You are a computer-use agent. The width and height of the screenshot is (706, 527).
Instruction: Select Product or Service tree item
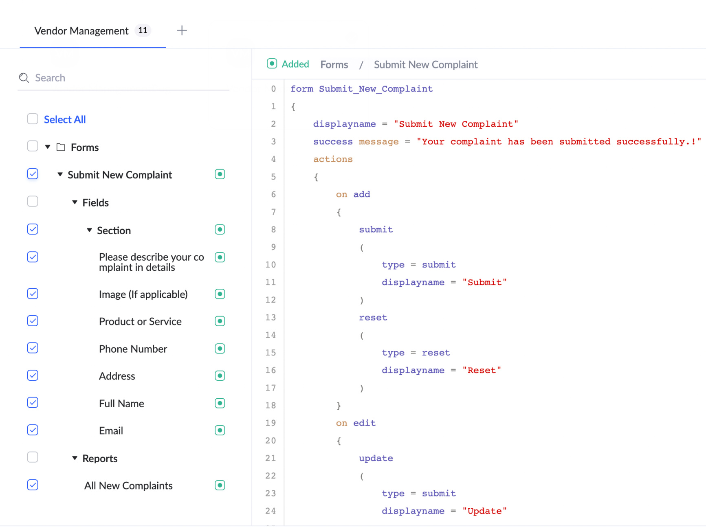[x=140, y=322]
